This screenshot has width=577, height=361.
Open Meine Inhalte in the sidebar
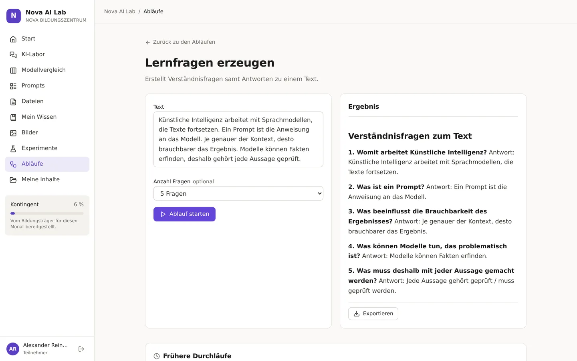point(47,180)
